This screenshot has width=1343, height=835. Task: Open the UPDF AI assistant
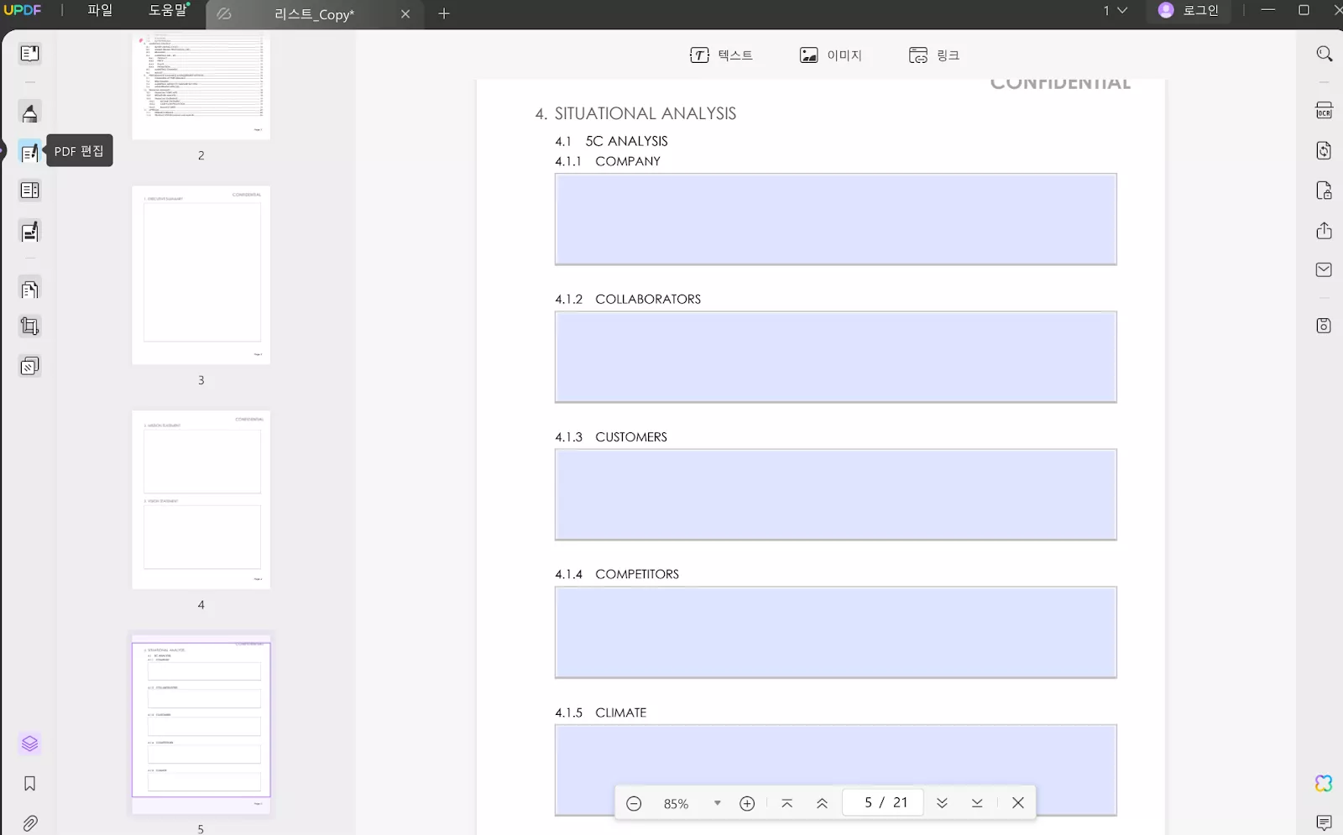point(1324,783)
